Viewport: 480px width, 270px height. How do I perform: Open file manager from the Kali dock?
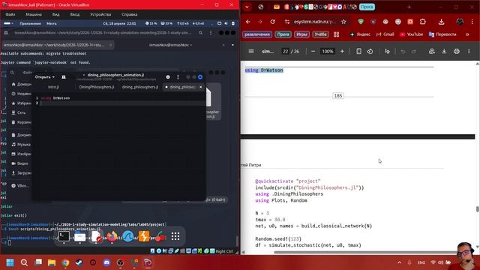[80, 236]
